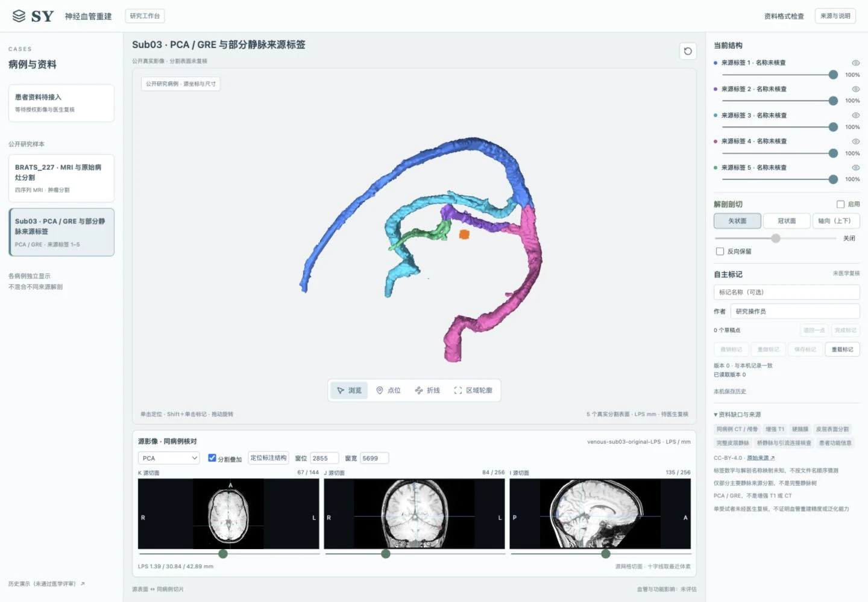The width and height of the screenshot is (868, 602).
Task: Click the 桥静脉与引流连接核查 tag
Action: pos(784,443)
